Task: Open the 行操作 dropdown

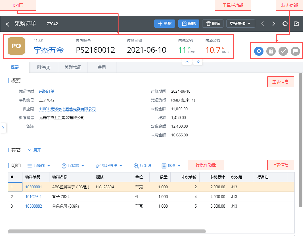Action: coord(39,166)
